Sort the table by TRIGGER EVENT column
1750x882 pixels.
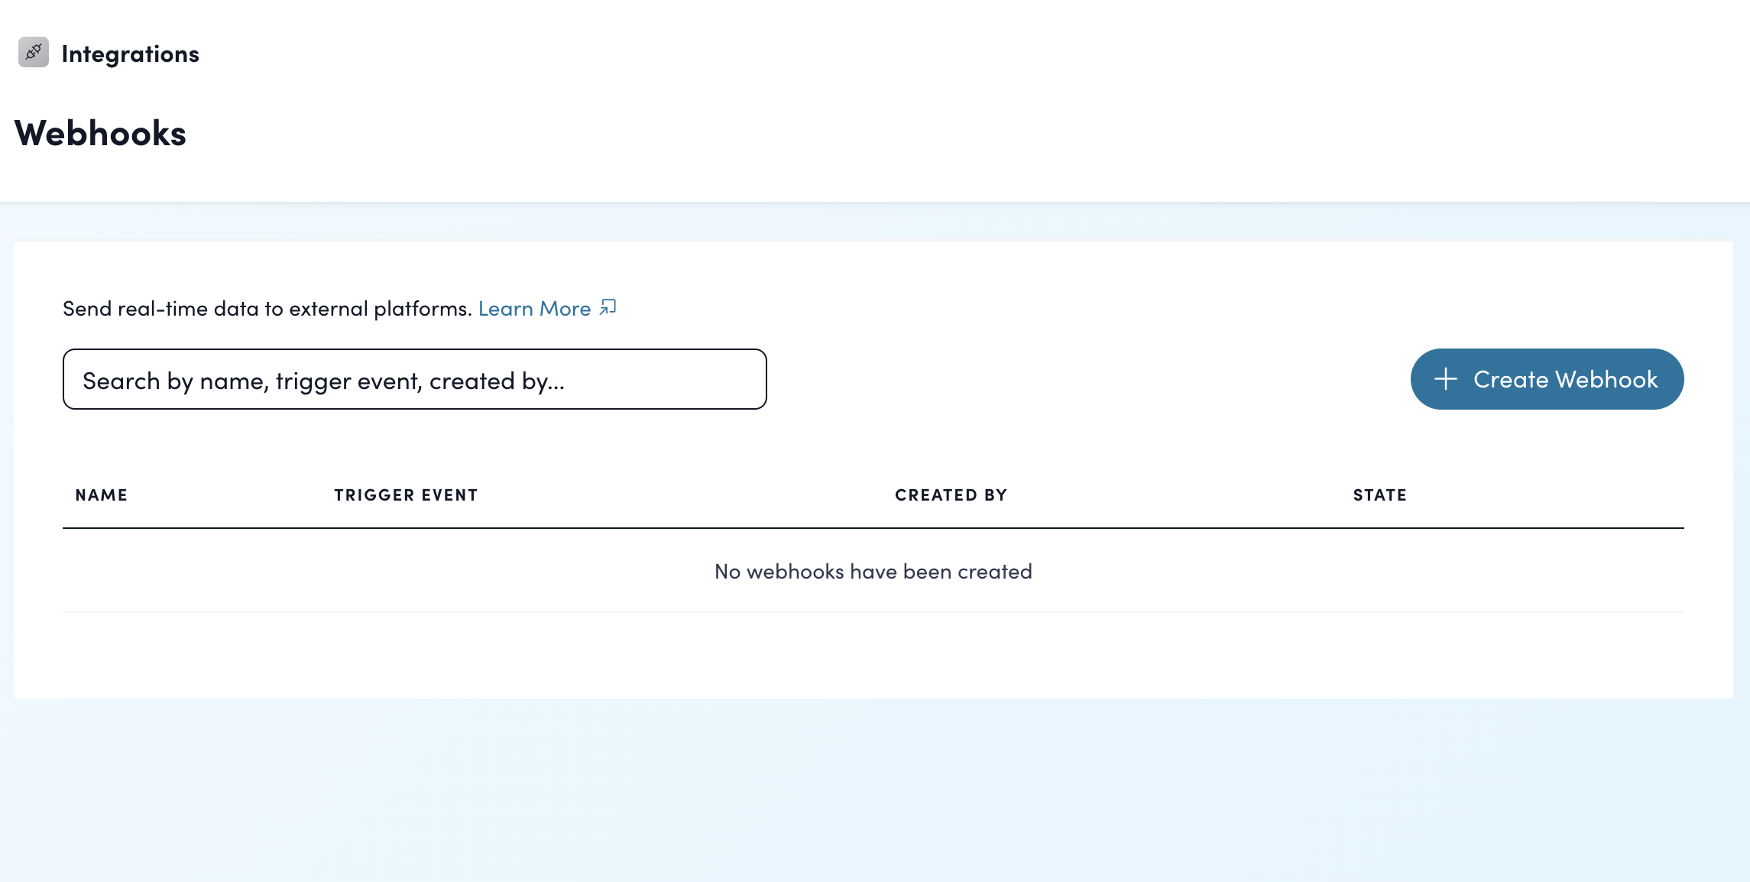[406, 495]
